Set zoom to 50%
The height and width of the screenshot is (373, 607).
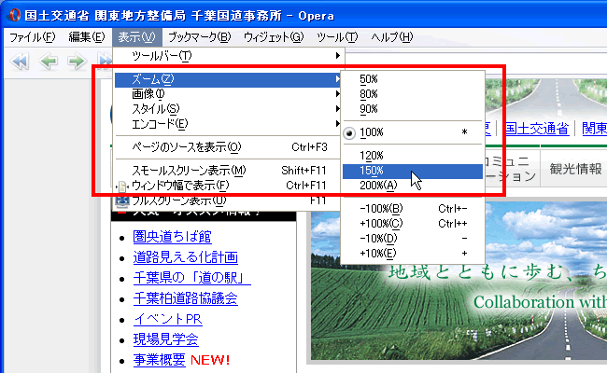click(x=413, y=79)
